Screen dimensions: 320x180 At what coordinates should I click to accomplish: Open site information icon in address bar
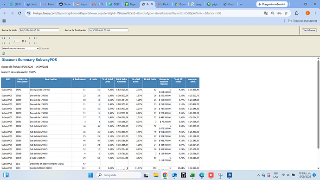tap(29, 13)
